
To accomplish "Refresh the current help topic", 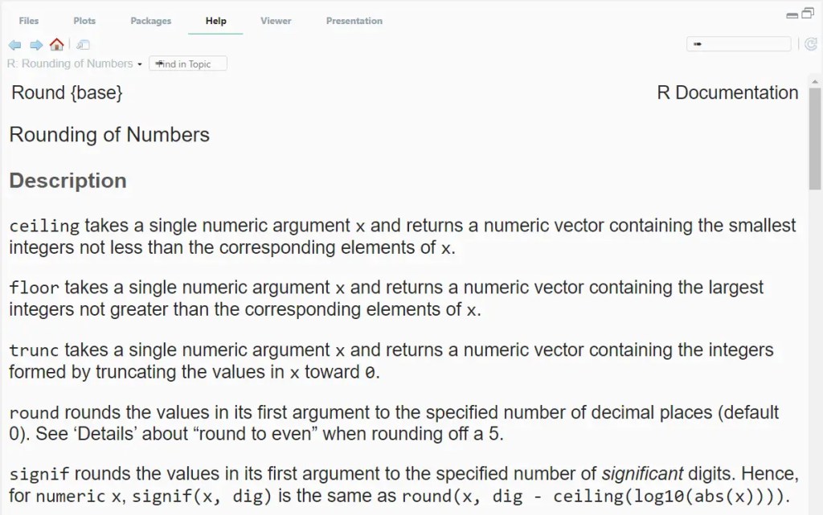I will click(x=813, y=45).
